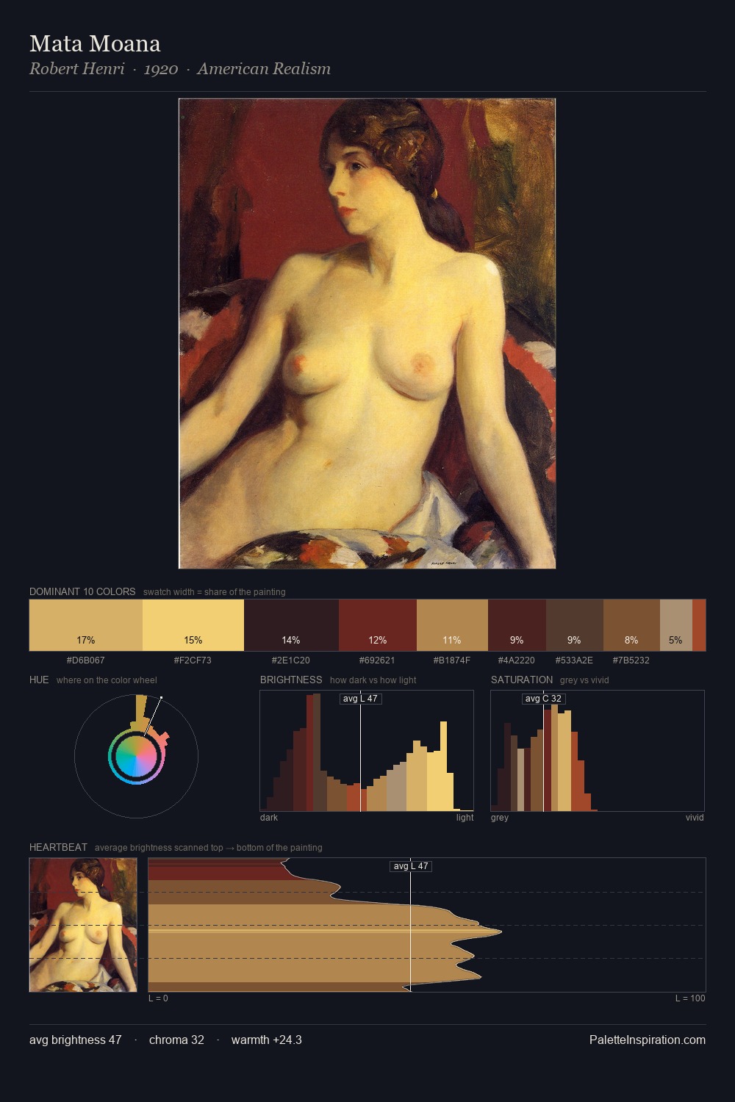The width and height of the screenshot is (735, 1102).
Task: Click the 'vivid' saturation axis label
Action: [x=695, y=818]
